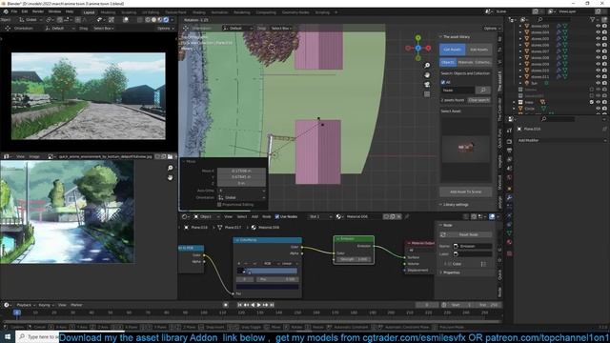
Task: Jump to timeline start button
Action: coord(240,305)
